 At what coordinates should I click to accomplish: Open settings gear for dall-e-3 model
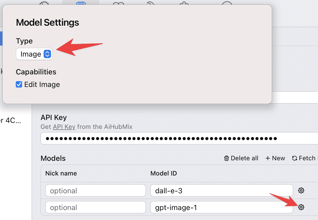point(301,190)
